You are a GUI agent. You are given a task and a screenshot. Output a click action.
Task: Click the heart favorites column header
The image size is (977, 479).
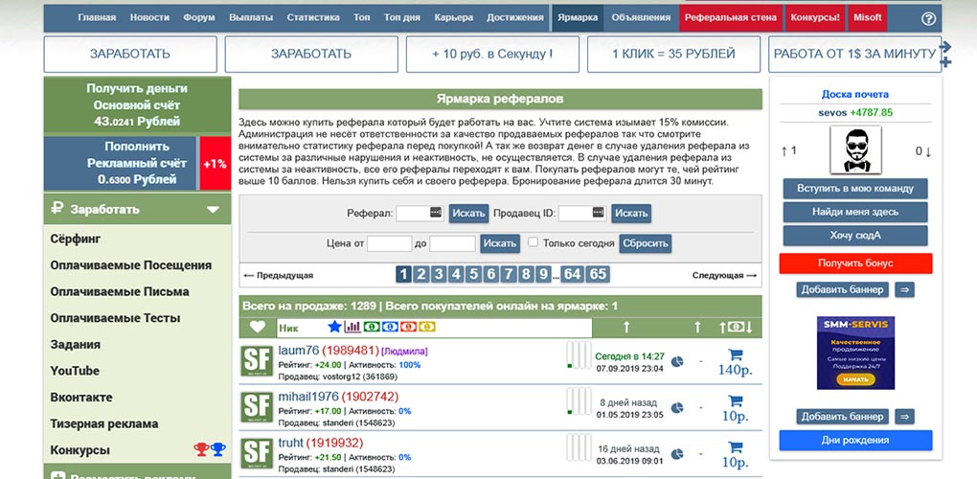258,327
